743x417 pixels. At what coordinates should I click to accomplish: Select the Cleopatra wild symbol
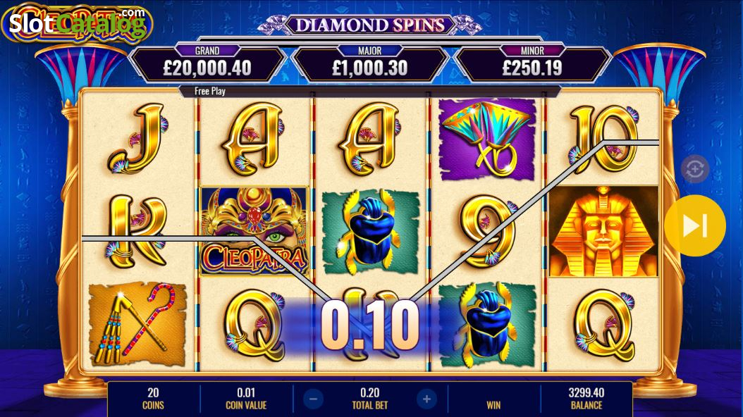tap(254, 231)
